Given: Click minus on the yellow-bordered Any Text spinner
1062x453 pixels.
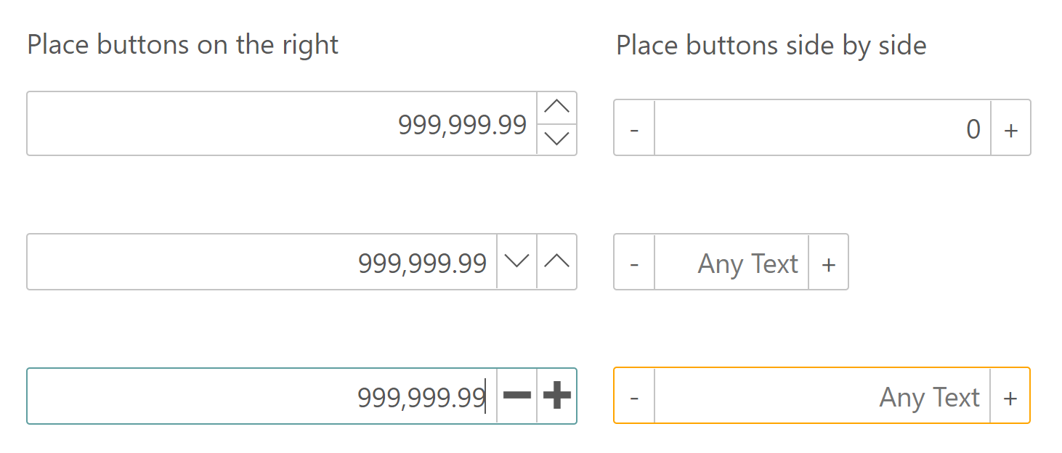Looking at the screenshot, I should coord(633,396).
